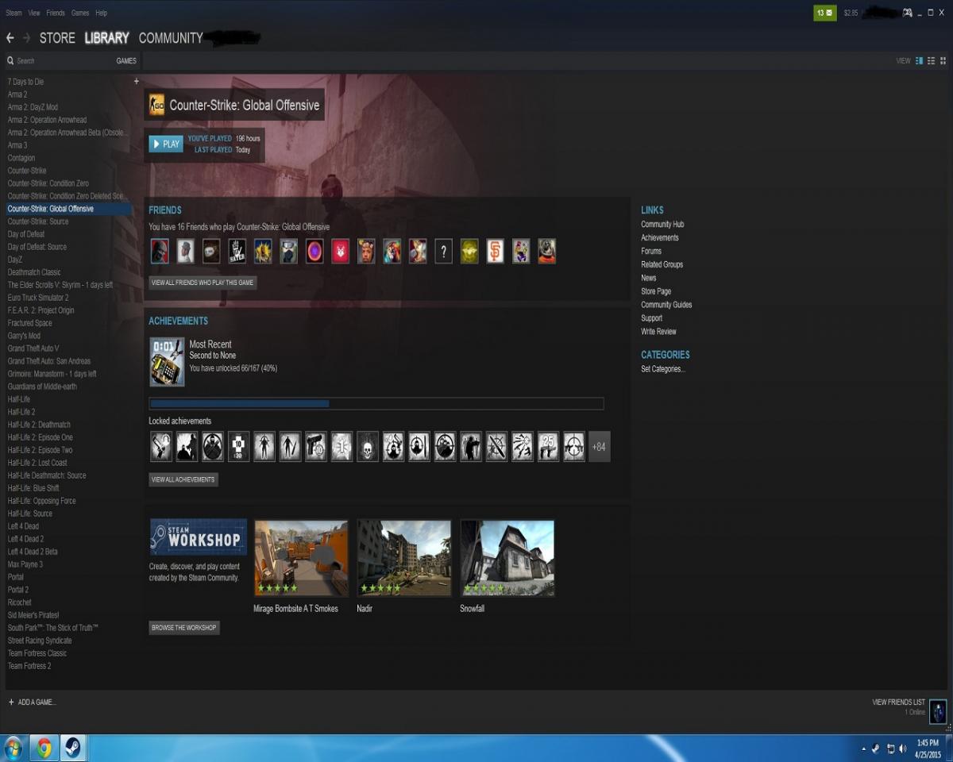Select Team Fortress 2 in the games list
This screenshot has height=762, width=953.
(29, 666)
